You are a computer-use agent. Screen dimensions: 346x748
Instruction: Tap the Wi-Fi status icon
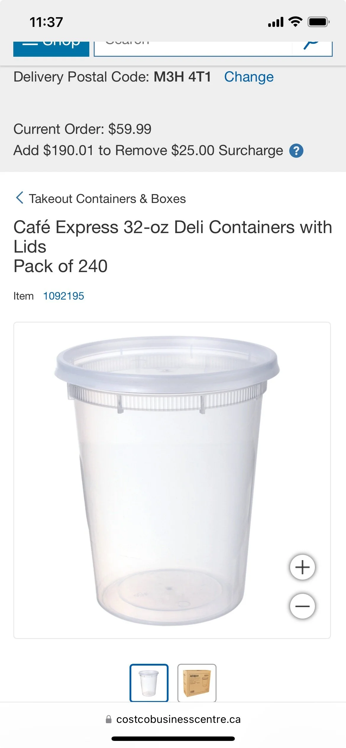(295, 22)
